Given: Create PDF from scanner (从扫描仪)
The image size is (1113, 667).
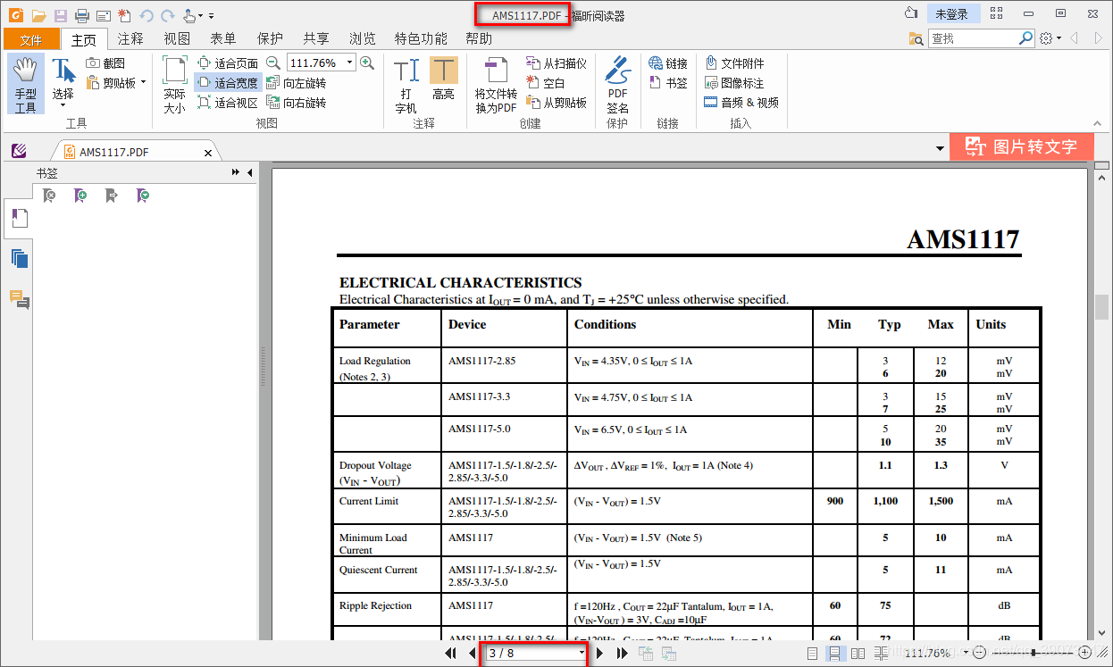Looking at the screenshot, I should (x=556, y=63).
